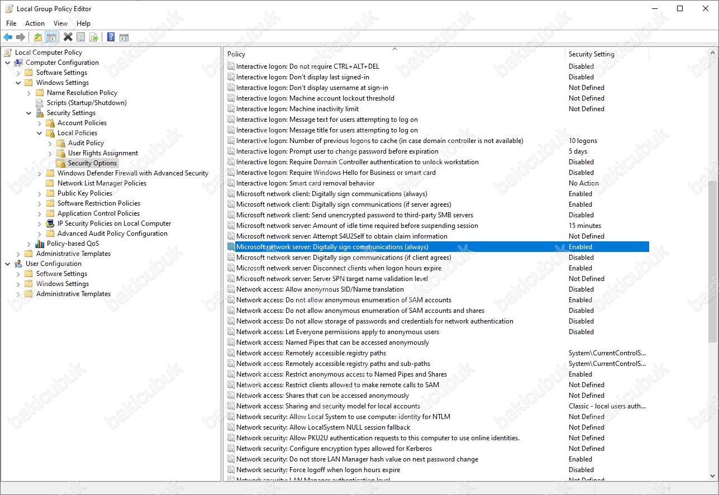Screen dimensions: 719x495
Task: Expand Windows Defender Firewall with Advanced Security
Action: [40, 173]
